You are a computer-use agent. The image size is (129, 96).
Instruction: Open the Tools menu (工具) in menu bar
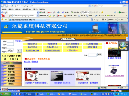coord(35,9)
